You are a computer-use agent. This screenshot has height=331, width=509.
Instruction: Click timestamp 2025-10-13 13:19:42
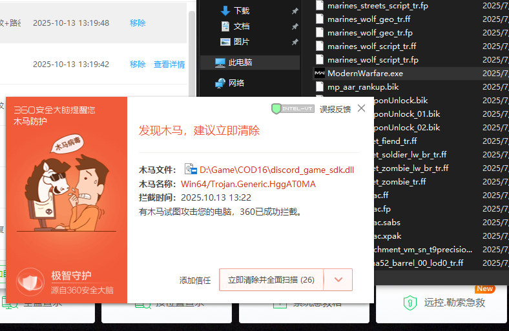coord(71,64)
